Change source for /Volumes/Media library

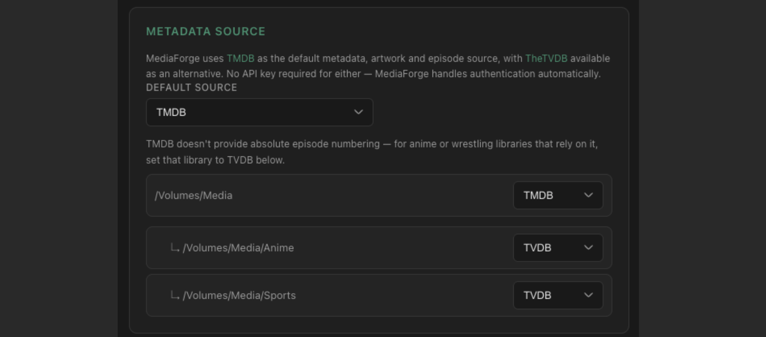[x=558, y=195]
